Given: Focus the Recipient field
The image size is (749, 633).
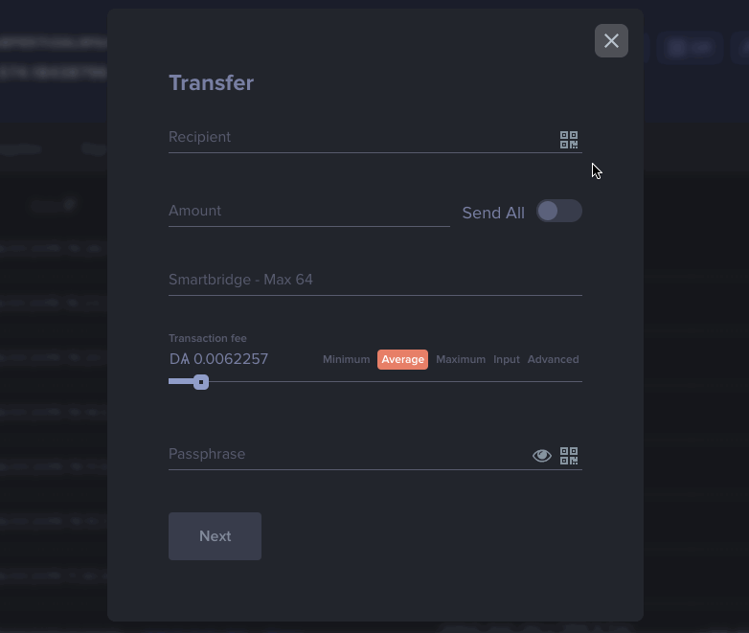Looking at the screenshot, I should (361, 138).
